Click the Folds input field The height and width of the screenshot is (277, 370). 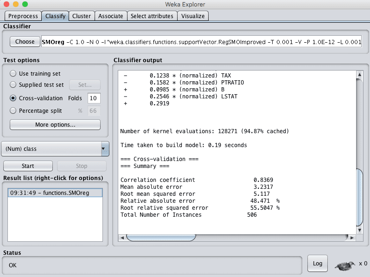pyautogui.click(x=94, y=98)
